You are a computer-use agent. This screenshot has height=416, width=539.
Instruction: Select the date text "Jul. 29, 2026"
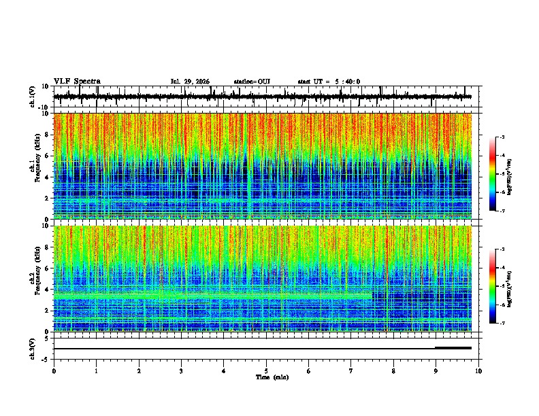(x=190, y=82)
